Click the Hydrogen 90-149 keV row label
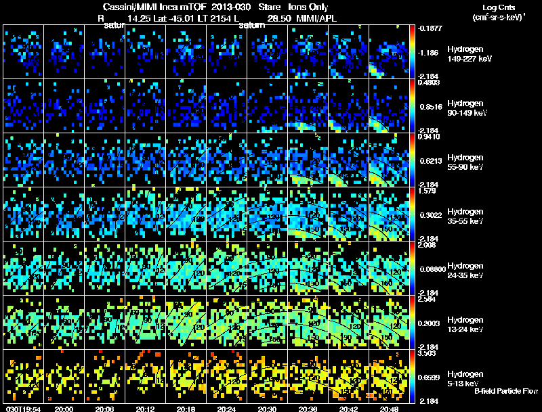Image resolution: width=542 pixels, height=412 pixels. coord(467,108)
